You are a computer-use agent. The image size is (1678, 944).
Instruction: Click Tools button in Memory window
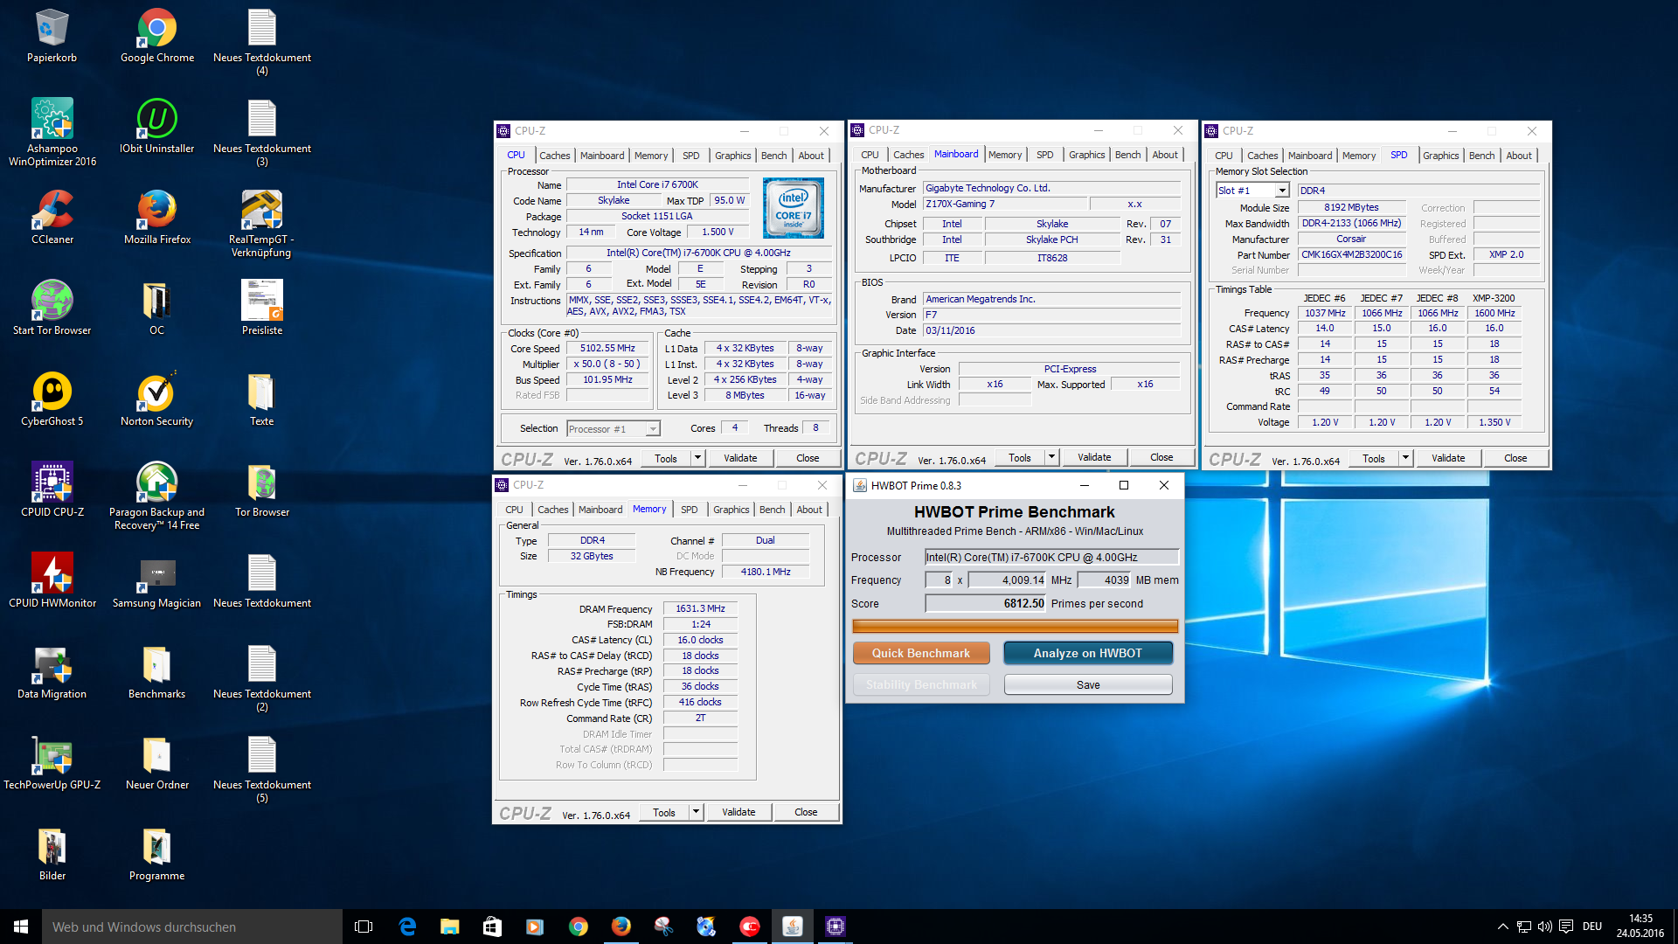[x=664, y=812]
